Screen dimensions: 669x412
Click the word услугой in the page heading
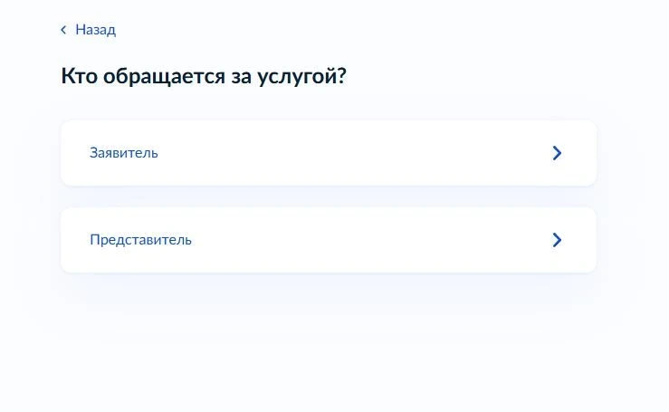coord(301,76)
